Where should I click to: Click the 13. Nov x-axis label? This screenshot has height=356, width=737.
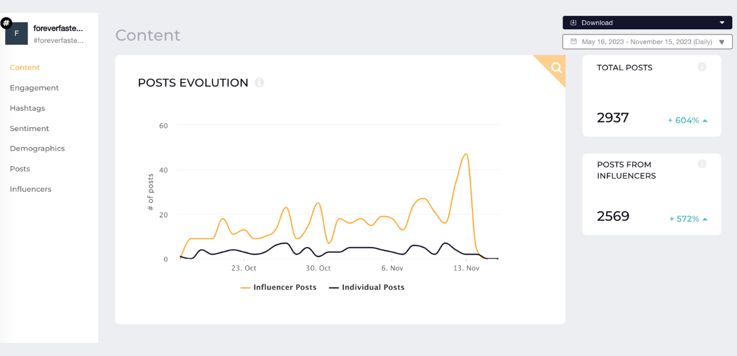pos(467,268)
